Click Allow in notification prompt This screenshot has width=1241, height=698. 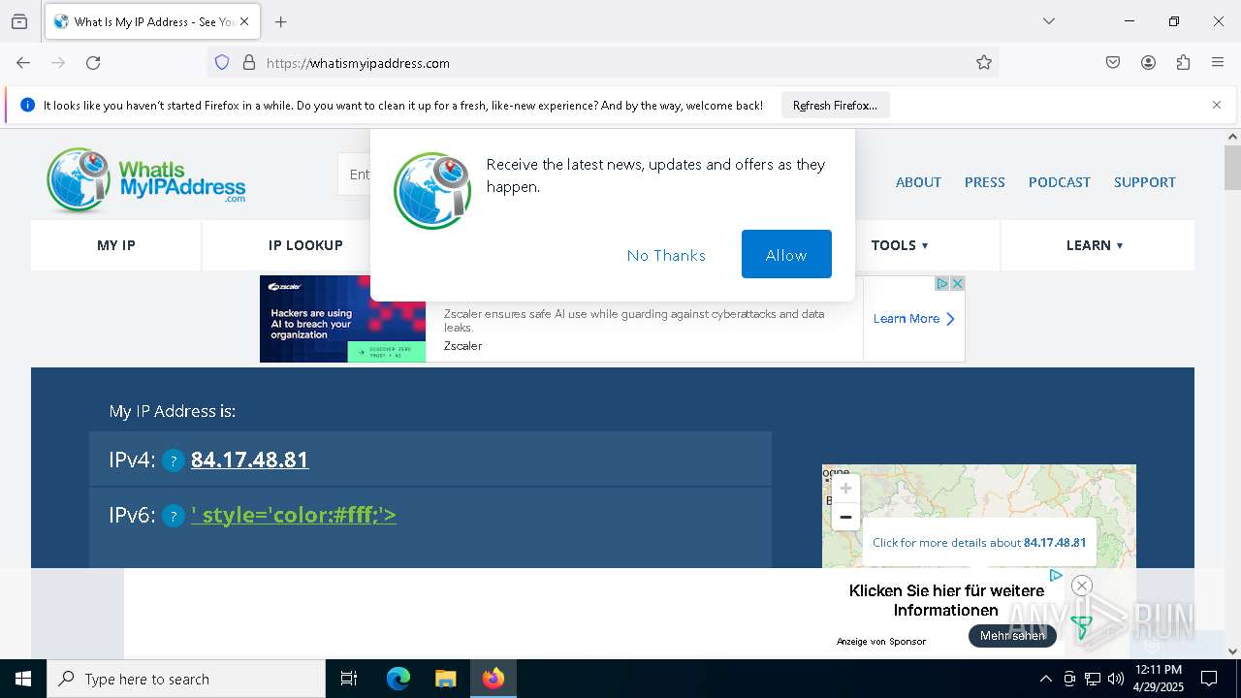pos(786,254)
